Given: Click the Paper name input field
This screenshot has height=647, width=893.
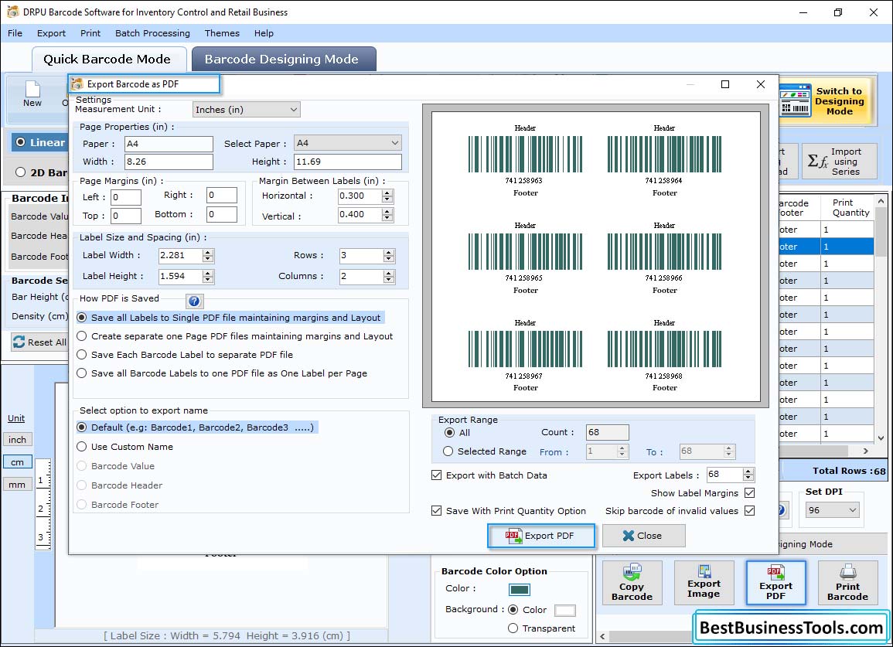Looking at the screenshot, I should coord(169,144).
